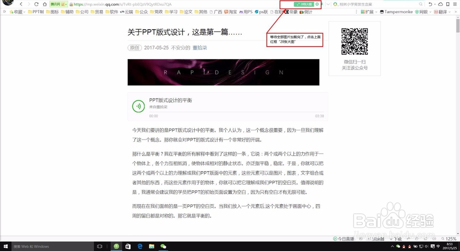Open the 党政 bookmark folder
Screen dimensions: 460x251
tap(156, 12)
